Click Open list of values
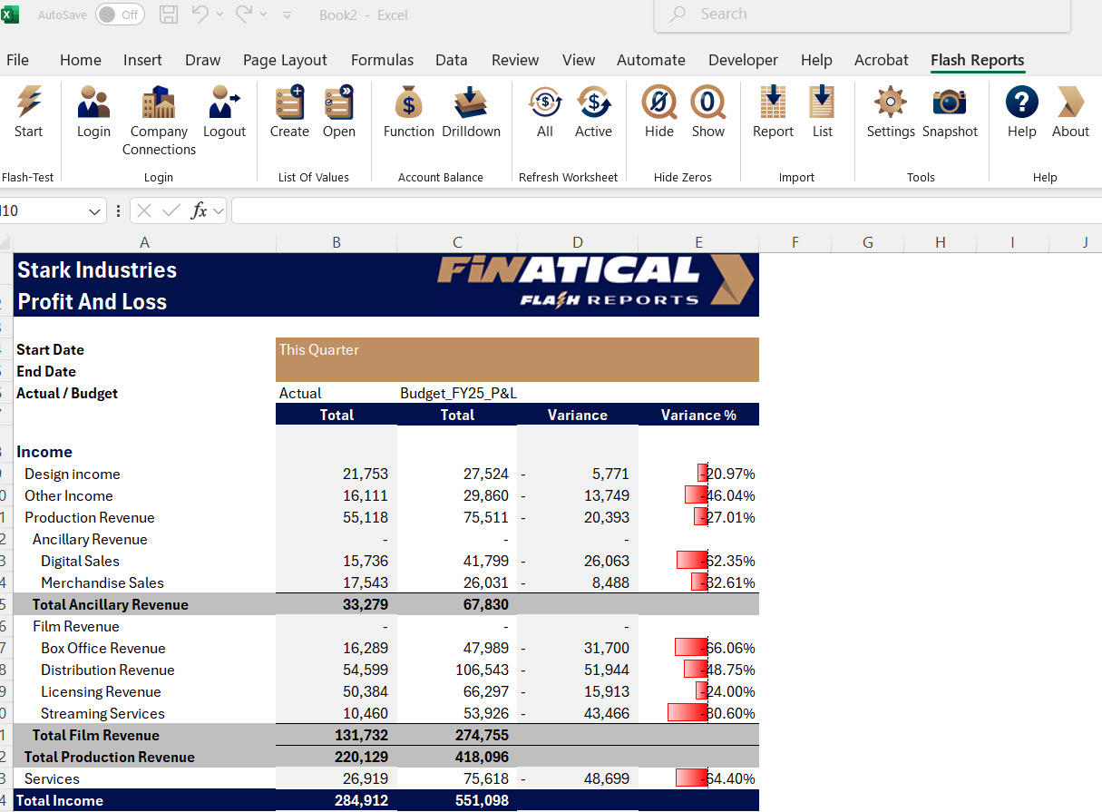The width and height of the screenshot is (1102, 812). (x=339, y=102)
